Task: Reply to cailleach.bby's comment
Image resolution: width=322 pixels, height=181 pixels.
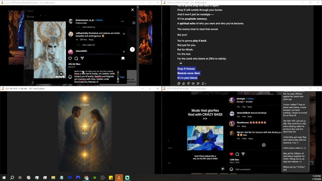Action: pos(91,39)
